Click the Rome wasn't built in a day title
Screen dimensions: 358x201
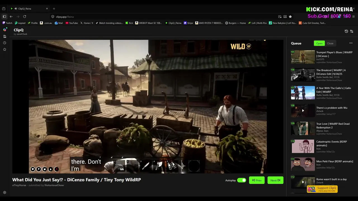(331, 179)
